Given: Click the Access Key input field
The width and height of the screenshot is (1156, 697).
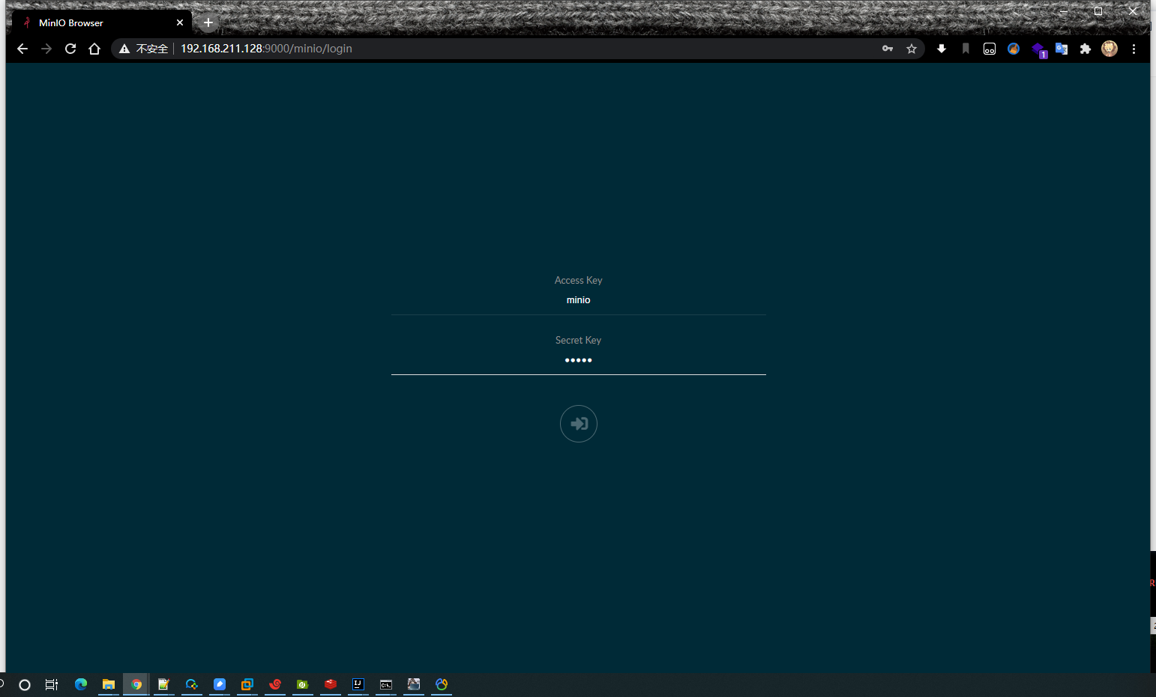Looking at the screenshot, I should point(578,299).
